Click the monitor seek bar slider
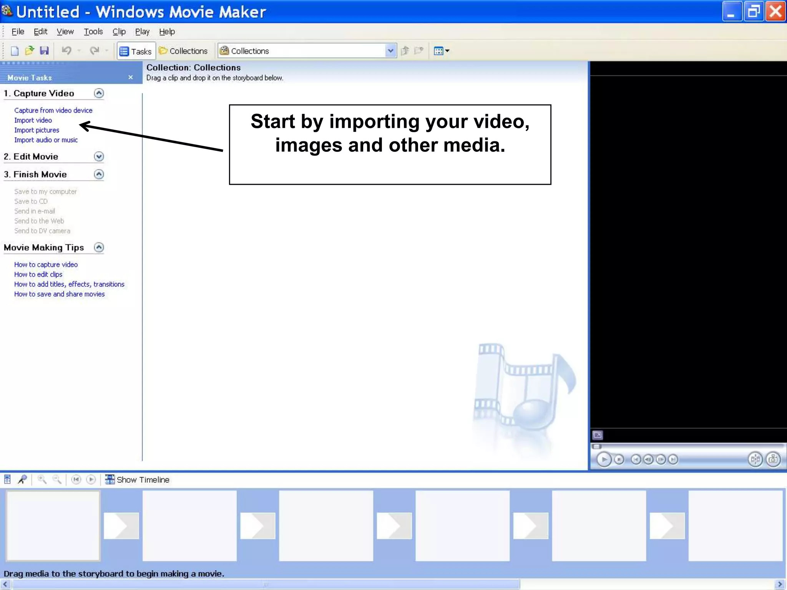The width and height of the screenshot is (787, 590). 597,446
